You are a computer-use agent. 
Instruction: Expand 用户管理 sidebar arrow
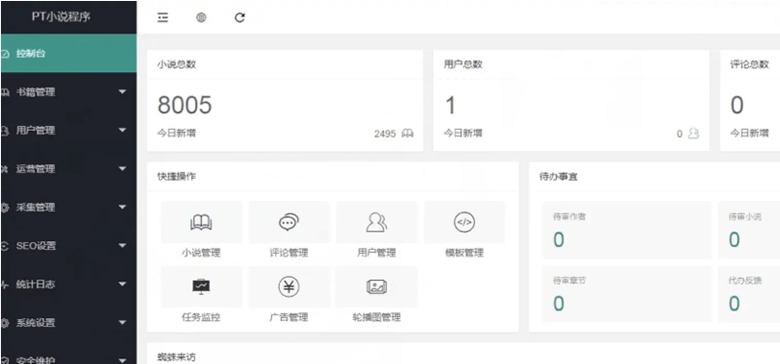click(x=123, y=130)
